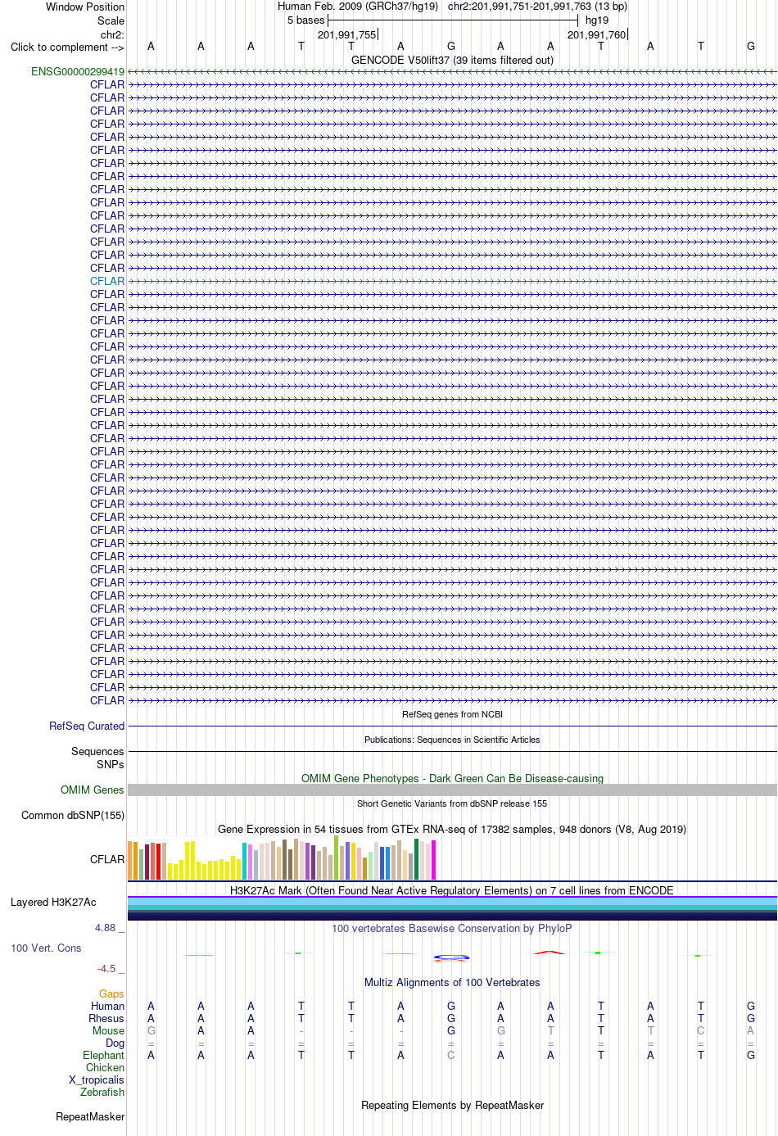Click the C base in Mouse row
The image size is (778, 1136).
(x=701, y=1030)
